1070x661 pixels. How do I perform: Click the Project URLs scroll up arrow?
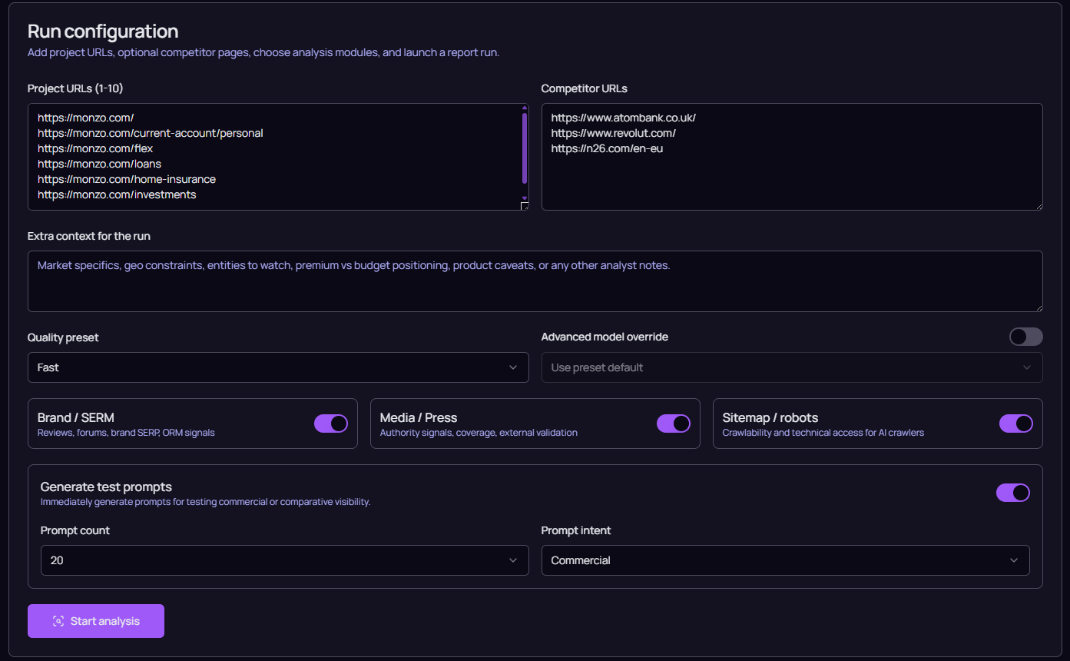point(525,108)
